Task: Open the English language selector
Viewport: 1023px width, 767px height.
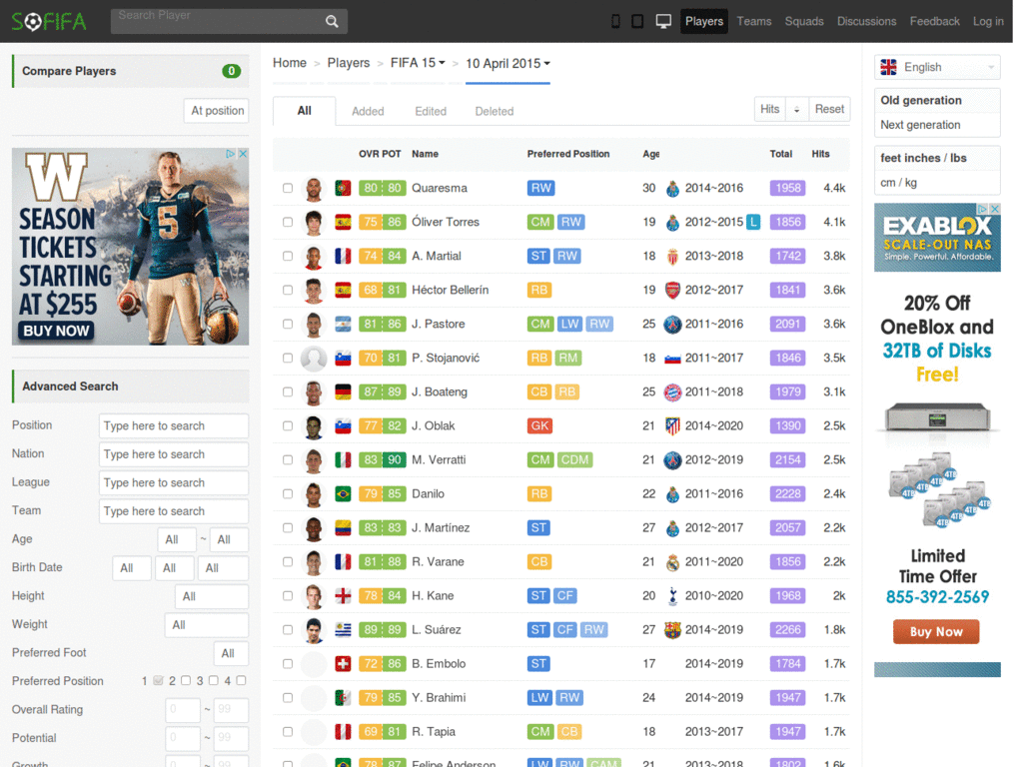Action: click(x=936, y=67)
